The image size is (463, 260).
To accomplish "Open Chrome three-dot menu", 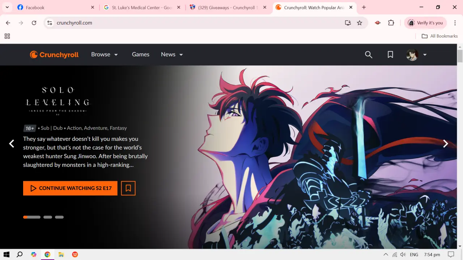I will click(455, 23).
